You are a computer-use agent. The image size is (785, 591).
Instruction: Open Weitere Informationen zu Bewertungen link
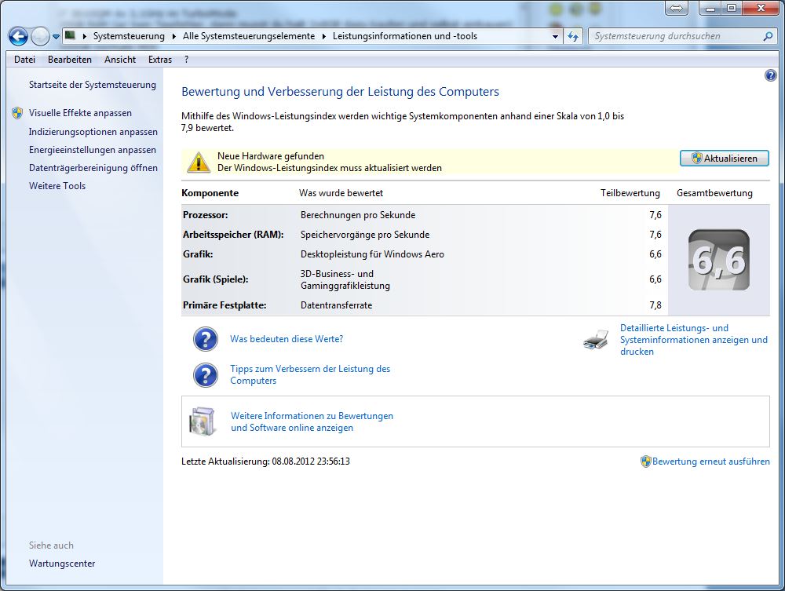click(312, 421)
